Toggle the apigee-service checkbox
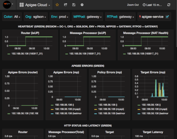 167,17
